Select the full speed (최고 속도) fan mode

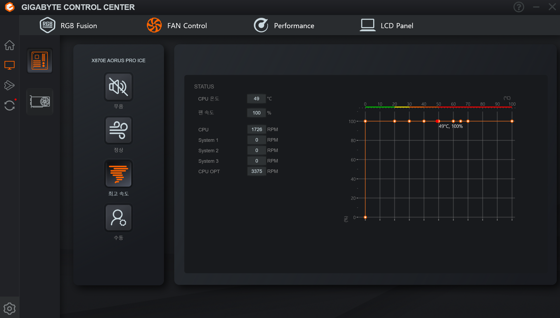(118, 174)
